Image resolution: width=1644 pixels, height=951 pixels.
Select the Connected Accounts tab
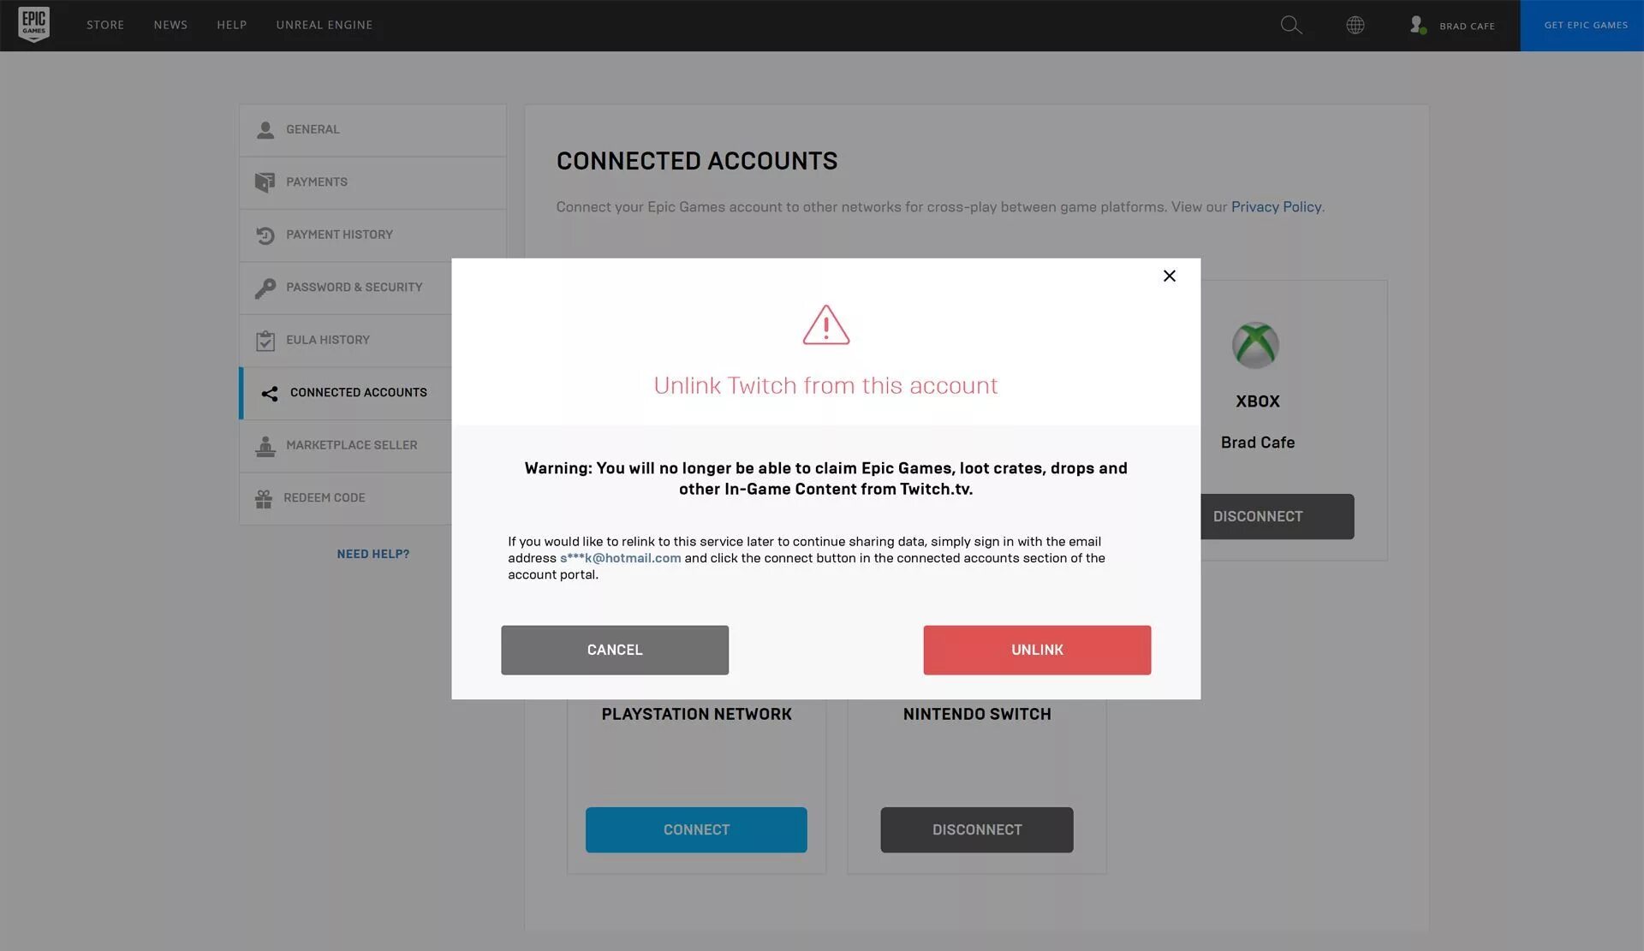tap(346, 393)
